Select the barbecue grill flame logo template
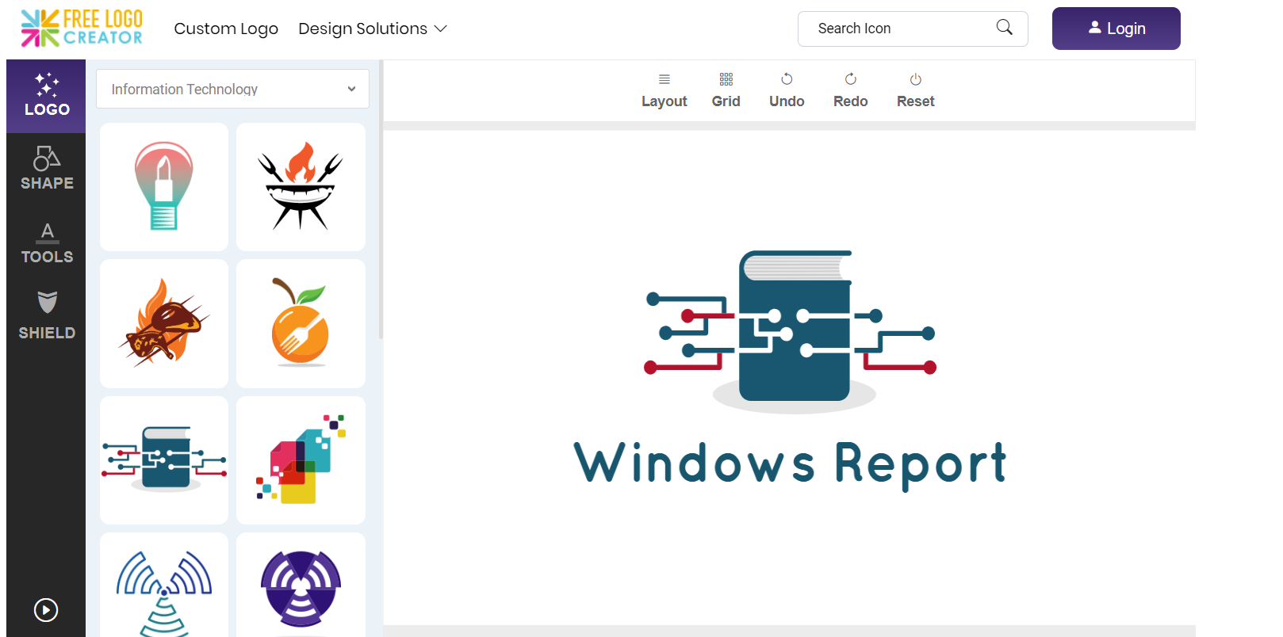The image size is (1283, 637). pyautogui.click(x=301, y=187)
